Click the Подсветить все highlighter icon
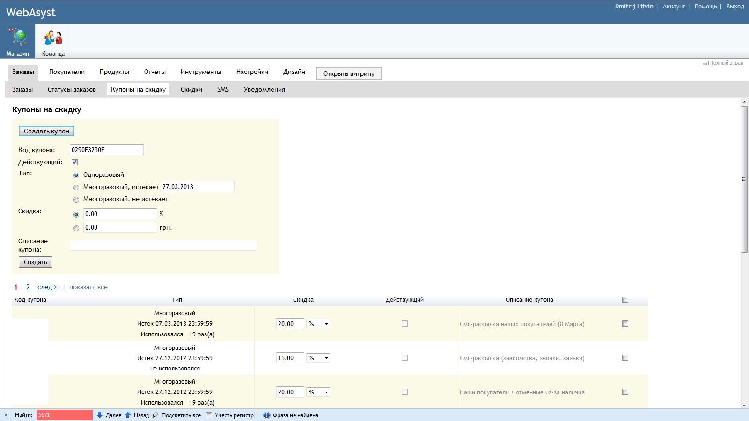 155,415
